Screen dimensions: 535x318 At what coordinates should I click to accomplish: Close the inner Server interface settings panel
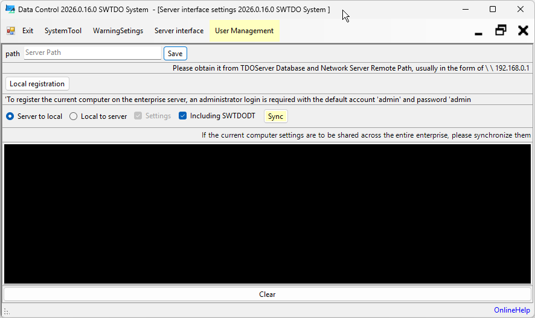[x=523, y=30]
